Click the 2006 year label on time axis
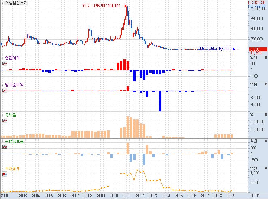This screenshot has width=268, height=199. click(x=62, y=196)
